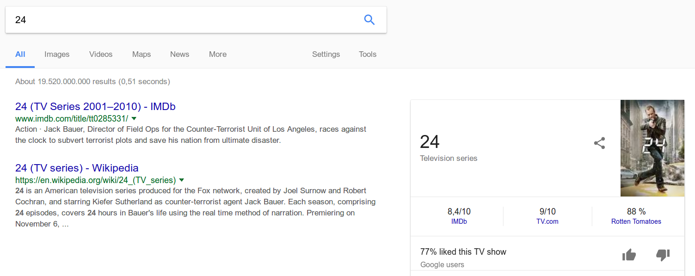Viewport: 695px width, 276px height.
Task: Follow the IMDb rating link in the panel
Action: (x=459, y=221)
